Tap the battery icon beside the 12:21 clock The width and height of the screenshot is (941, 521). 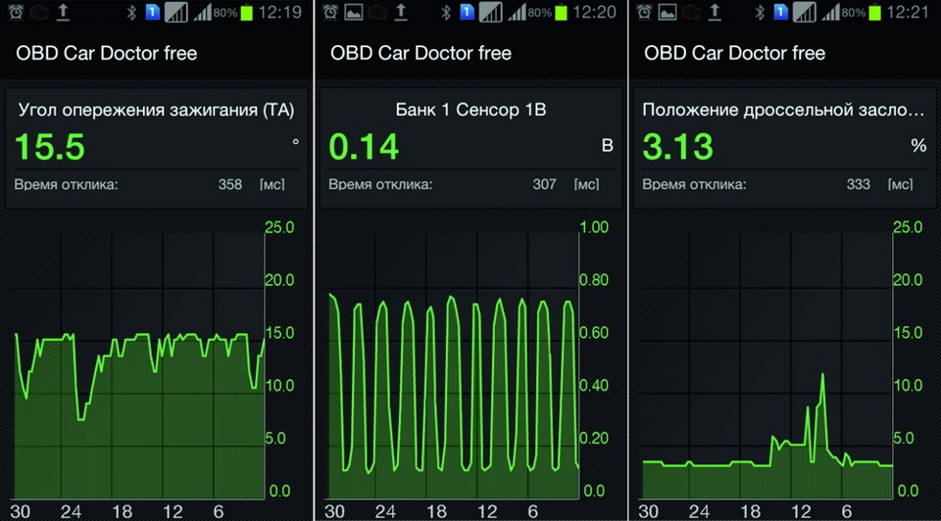[x=875, y=13]
